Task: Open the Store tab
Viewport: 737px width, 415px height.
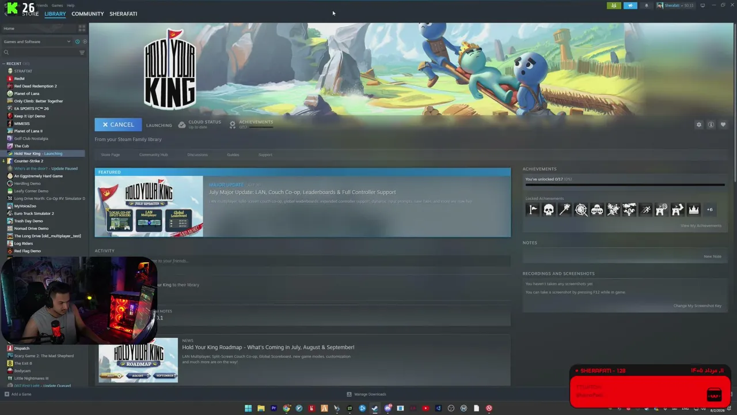Action: pyautogui.click(x=30, y=14)
